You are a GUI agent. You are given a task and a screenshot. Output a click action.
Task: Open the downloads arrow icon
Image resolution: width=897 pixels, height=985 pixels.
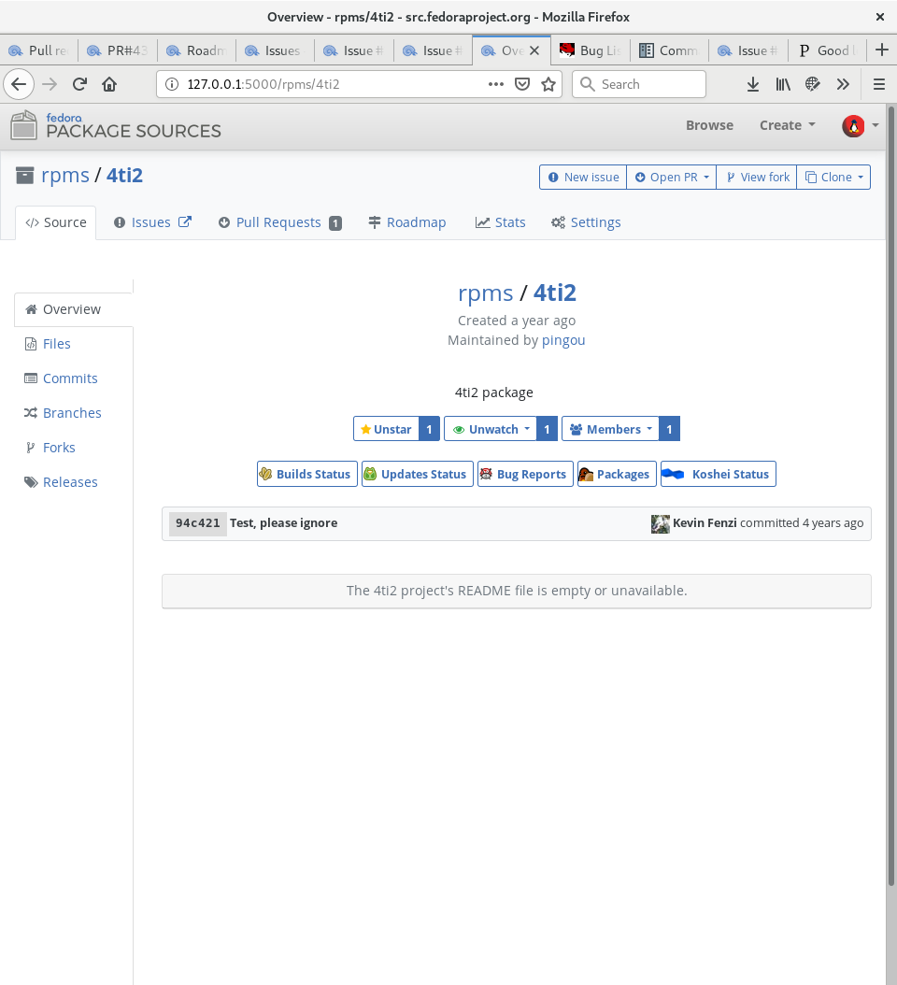tap(752, 84)
